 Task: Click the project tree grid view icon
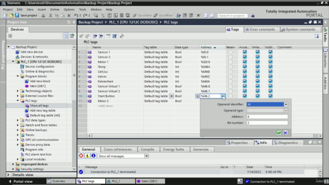[x=66, y=35]
